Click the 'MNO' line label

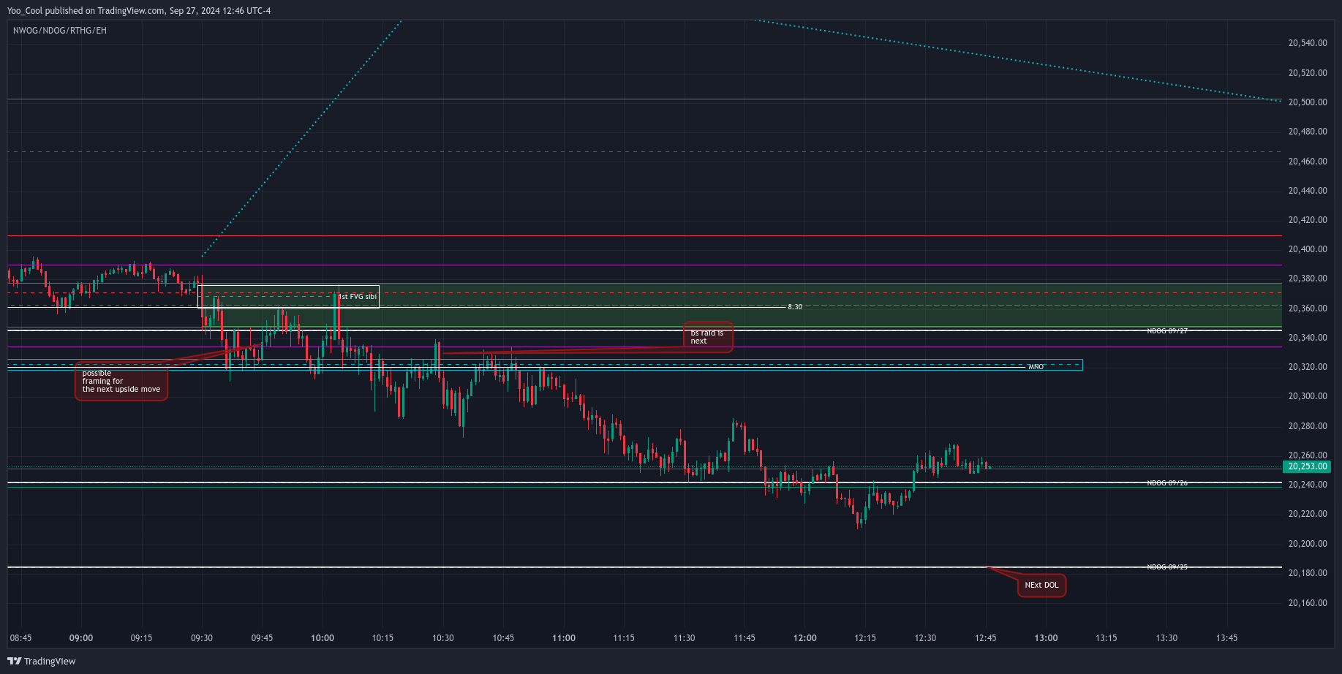coord(1036,366)
